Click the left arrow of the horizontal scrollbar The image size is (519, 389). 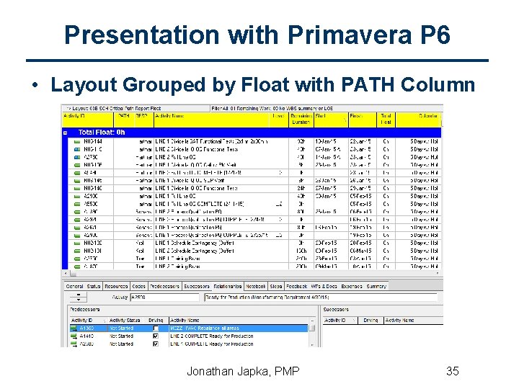tap(66, 274)
